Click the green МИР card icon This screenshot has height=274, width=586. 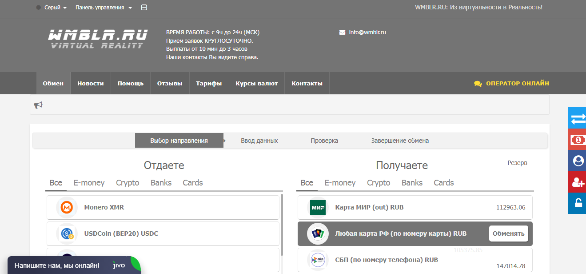[x=318, y=207]
